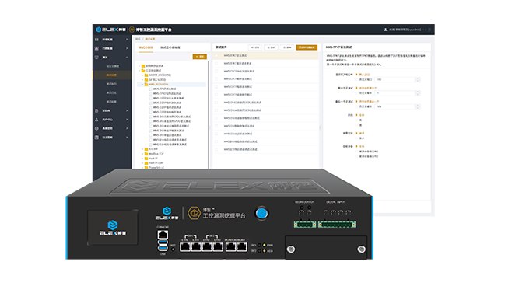Image resolution: width=512 pixels, height=286 pixels.
Task: Tick checkbox of highlighted first test case row
Action: pyautogui.click(x=216, y=55)
